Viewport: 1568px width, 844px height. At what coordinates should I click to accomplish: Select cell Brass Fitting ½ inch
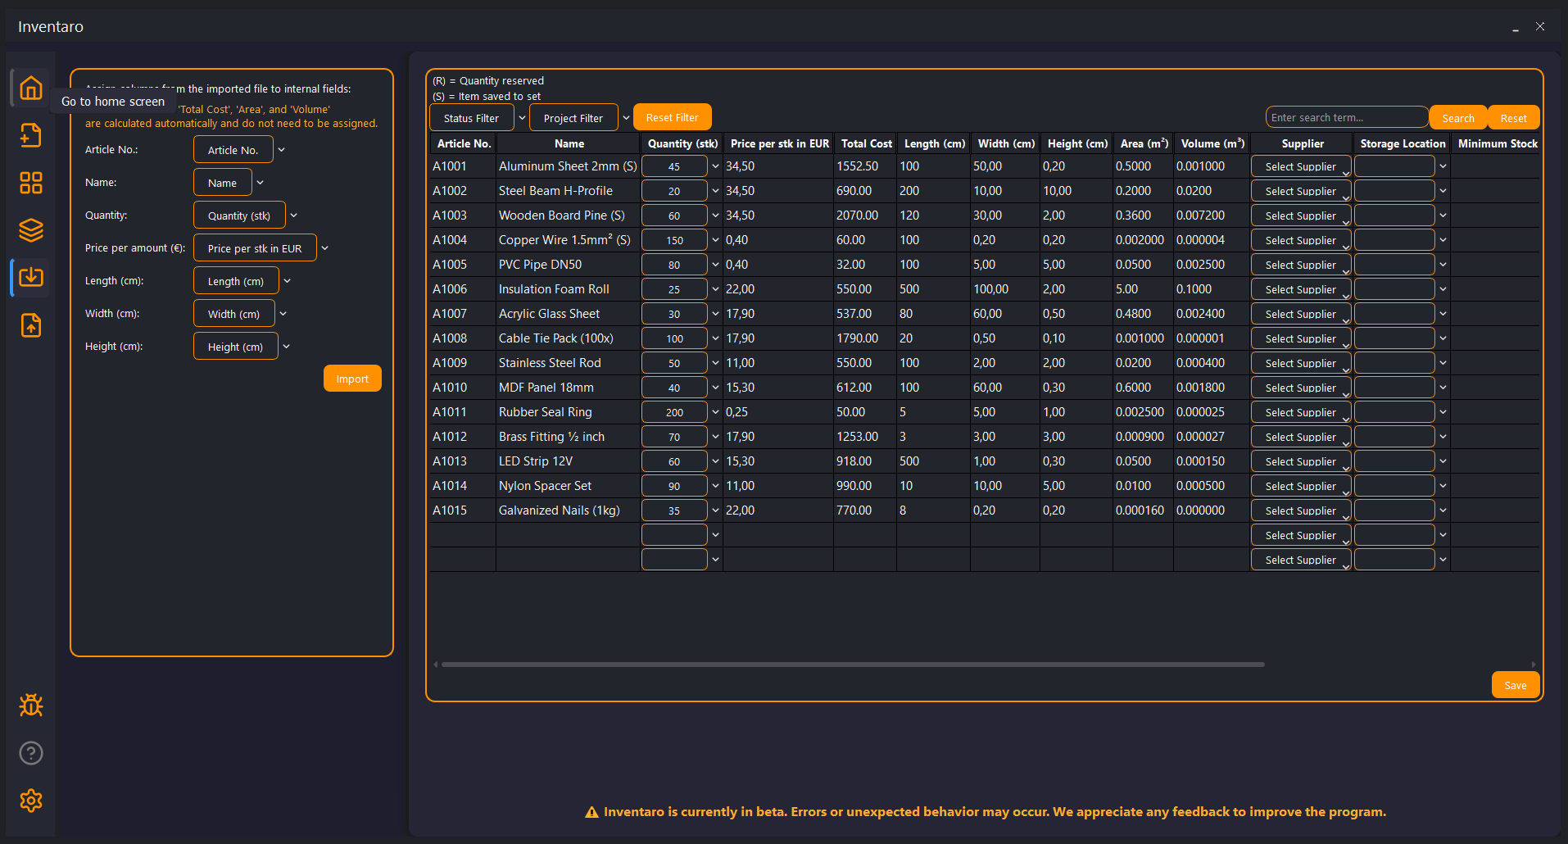pyautogui.click(x=569, y=437)
